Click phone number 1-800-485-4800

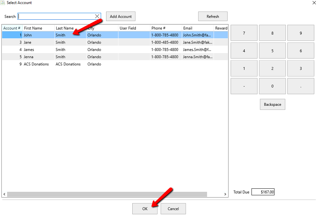point(165,42)
